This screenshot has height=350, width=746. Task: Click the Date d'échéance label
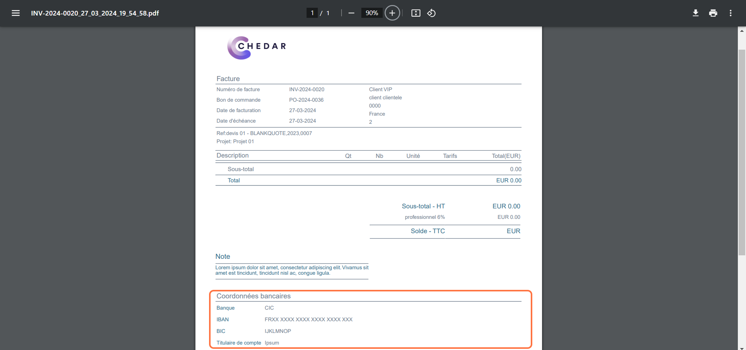pos(236,121)
